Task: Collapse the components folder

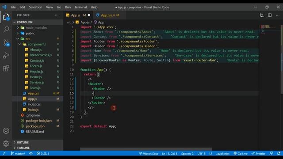Action: [38, 44]
